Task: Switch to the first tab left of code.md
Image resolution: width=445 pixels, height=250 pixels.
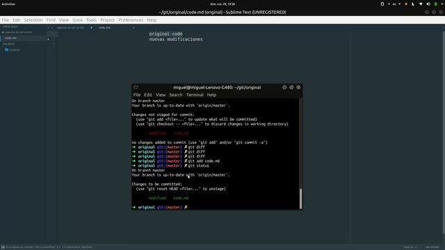Action: pyautogui.click(x=70, y=28)
